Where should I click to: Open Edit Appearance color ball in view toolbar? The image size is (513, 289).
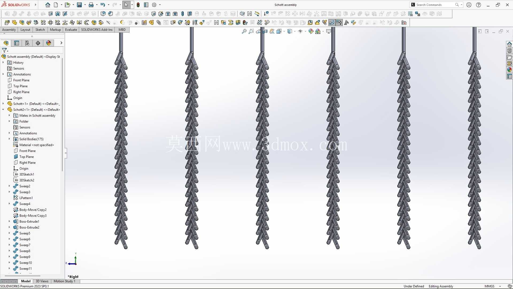tap(311, 32)
